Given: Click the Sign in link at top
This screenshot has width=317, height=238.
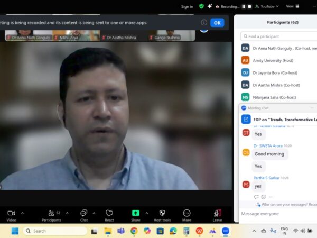Looking at the screenshot, I should 187,7.
